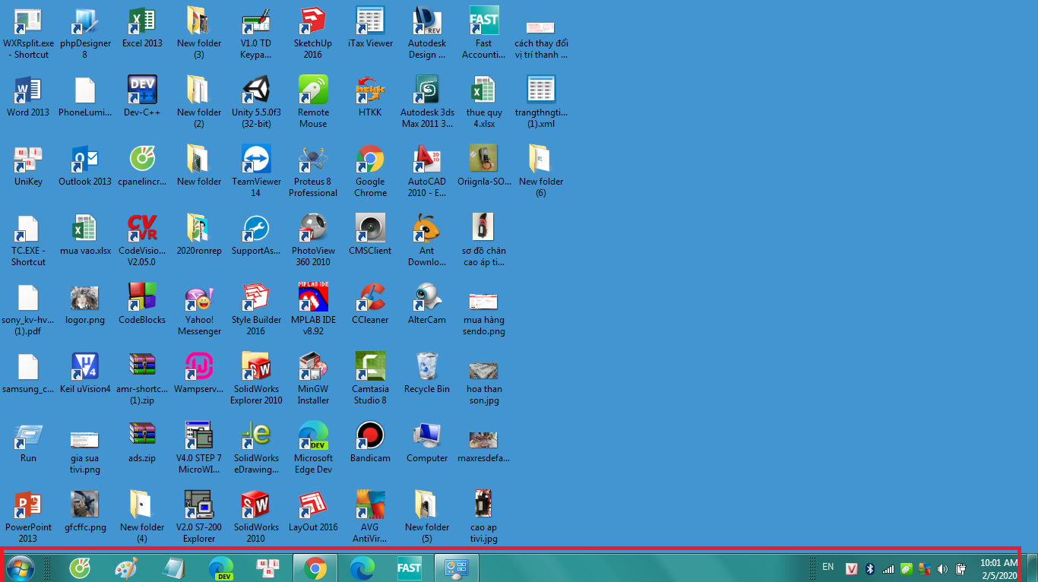Screen dimensions: 1038x582
Task: Select the SolidWorks 2010 desktop icon
Action: 256,505
